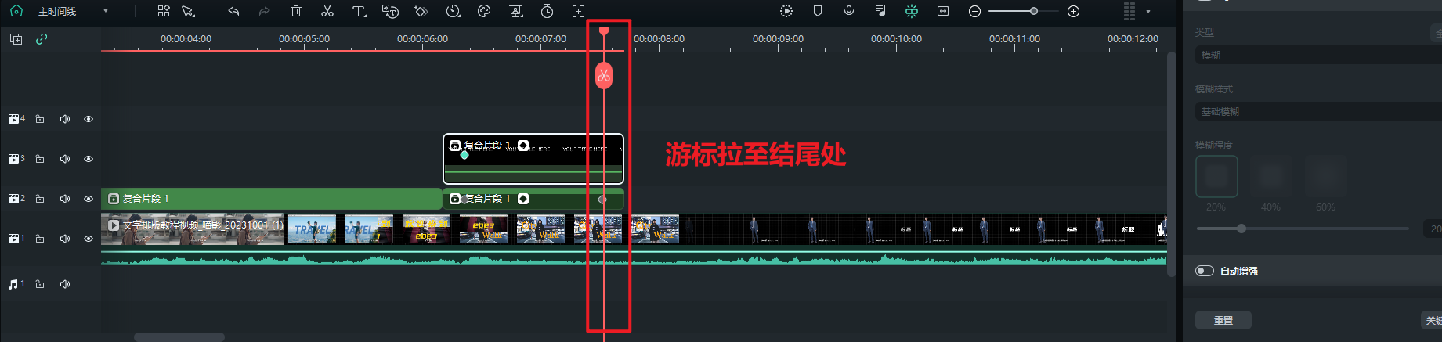Choose the 40% blur level preset

1271,176
